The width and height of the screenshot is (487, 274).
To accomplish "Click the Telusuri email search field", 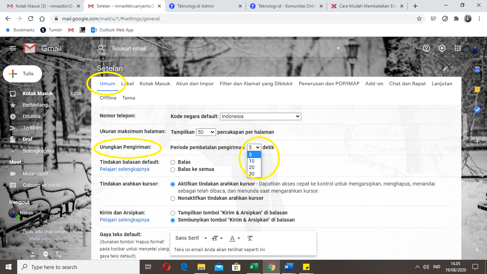I will point(214,49).
